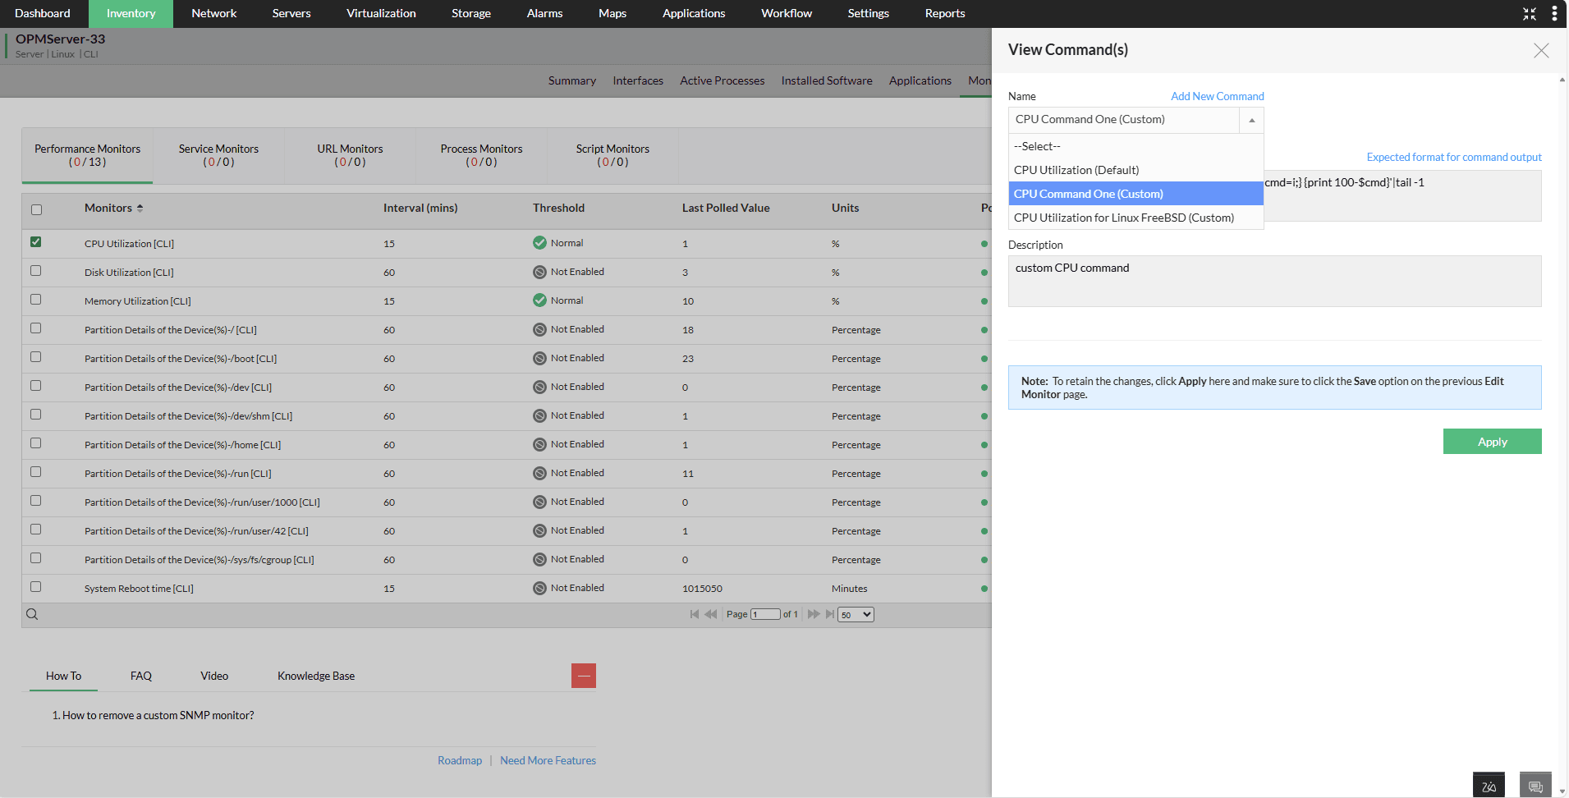Screen dimensions: 1569x798
Task: Open the Alarms menu
Action: pyautogui.click(x=544, y=13)
